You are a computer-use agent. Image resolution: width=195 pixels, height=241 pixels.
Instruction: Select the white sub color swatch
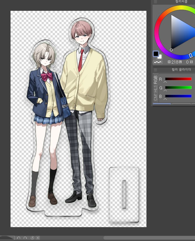pos(160,57)
